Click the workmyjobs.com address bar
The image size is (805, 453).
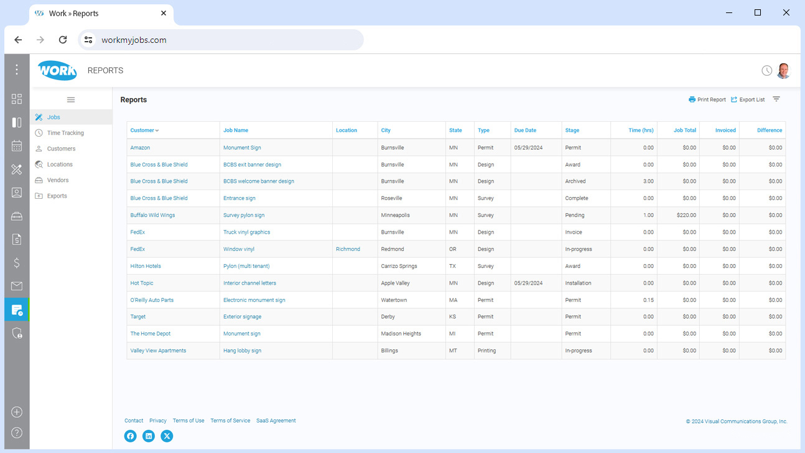[221, 40]
